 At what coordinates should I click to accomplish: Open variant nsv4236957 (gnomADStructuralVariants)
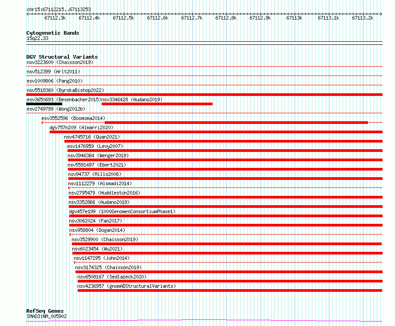126,286
